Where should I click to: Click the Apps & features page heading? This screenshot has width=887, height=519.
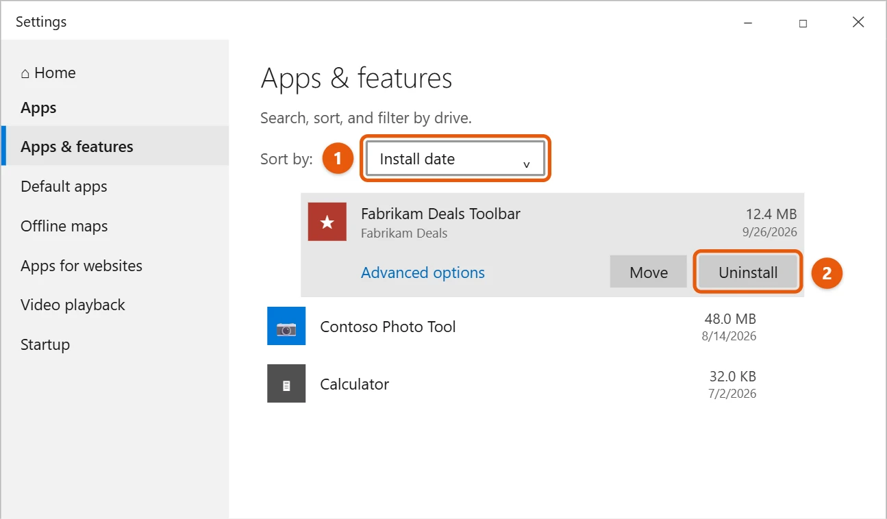coord(356,79)
